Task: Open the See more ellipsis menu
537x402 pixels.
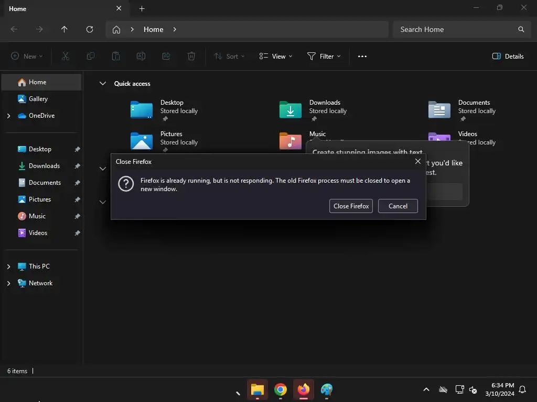Action: 362,57
